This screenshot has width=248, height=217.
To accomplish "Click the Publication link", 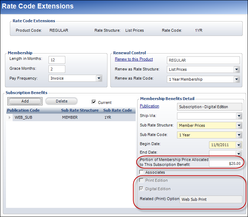I will pyautogui.click(x=149, y=106).
